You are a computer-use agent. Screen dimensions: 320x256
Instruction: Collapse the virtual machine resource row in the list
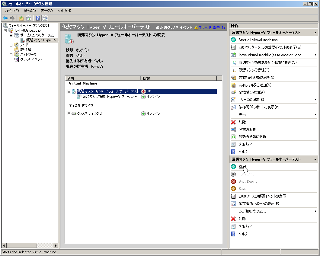69,91
